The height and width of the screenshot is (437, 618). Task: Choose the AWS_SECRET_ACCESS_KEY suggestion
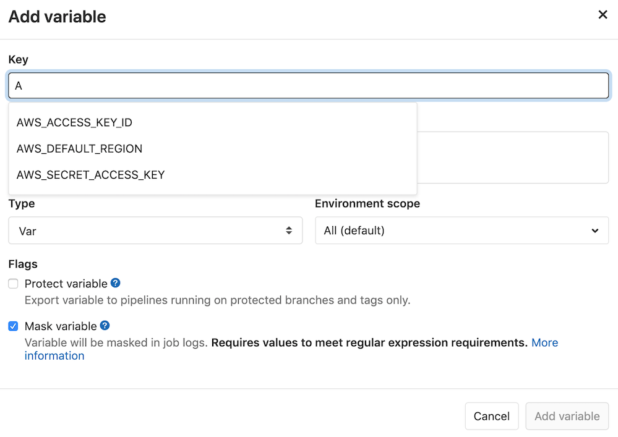pos(90,175)
